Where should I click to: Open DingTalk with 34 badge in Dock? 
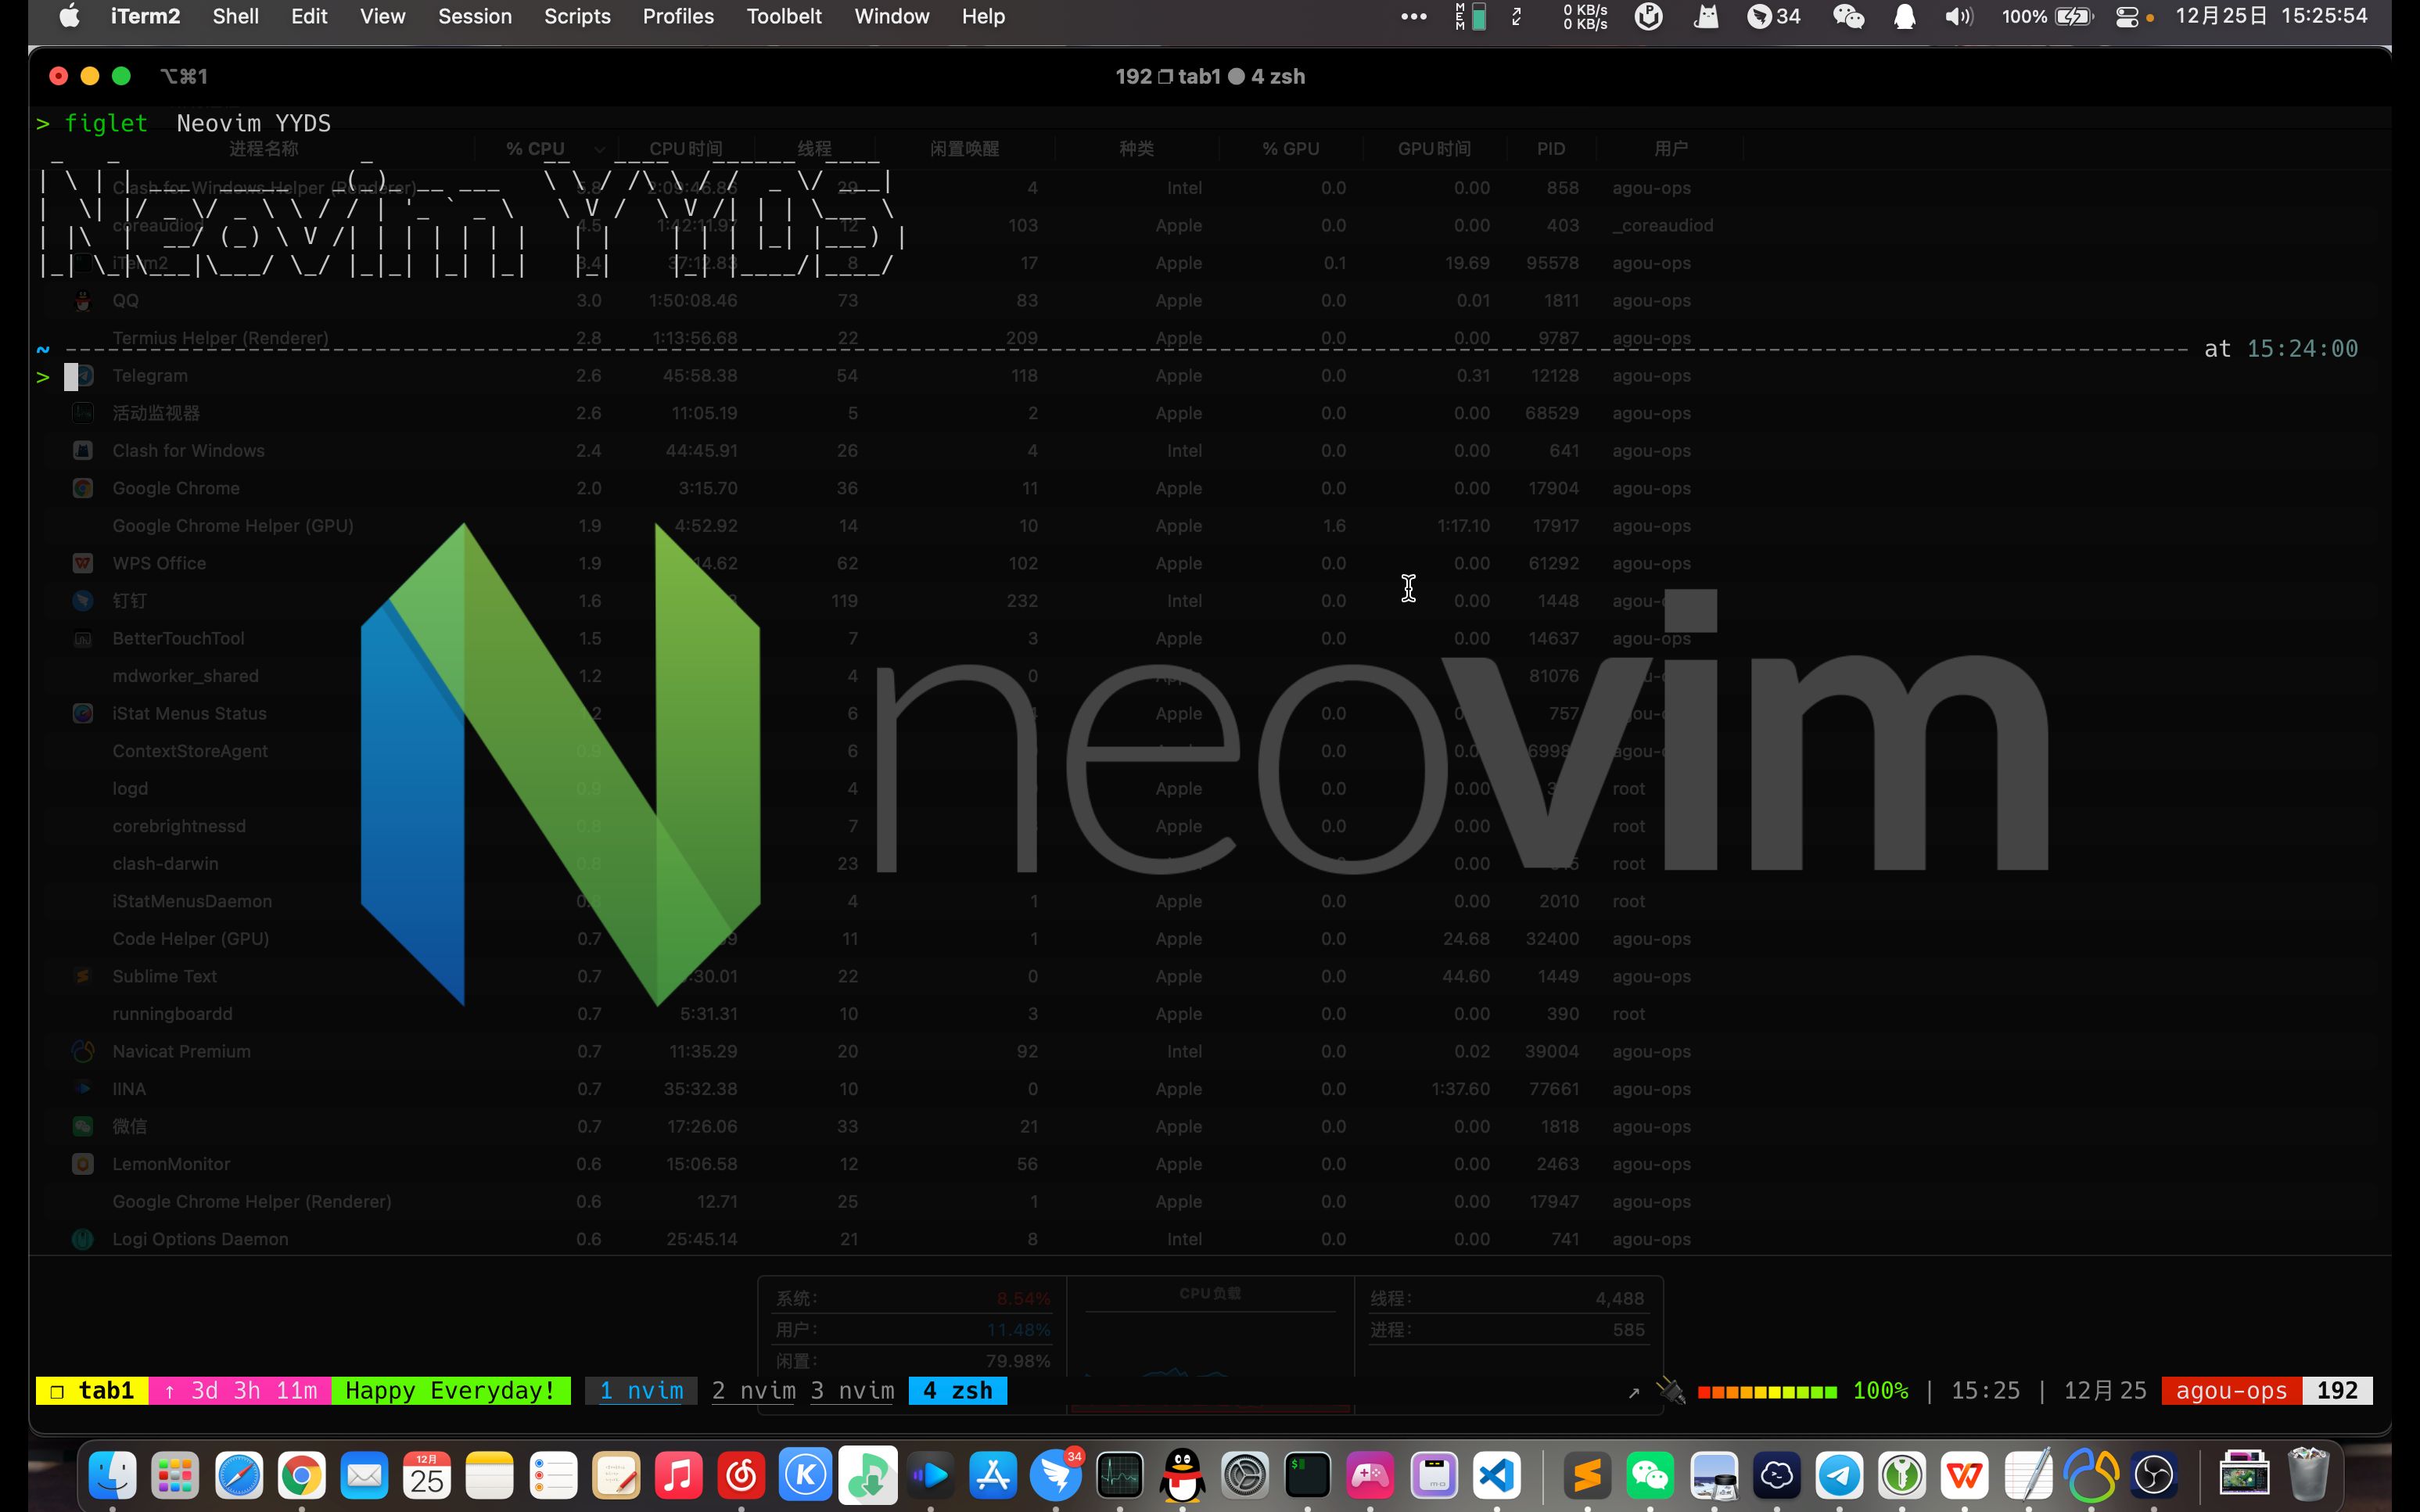point(1056,1475)
